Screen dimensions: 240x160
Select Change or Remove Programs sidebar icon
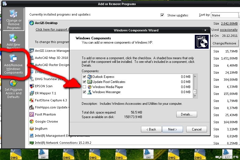[x=14, y=19]
